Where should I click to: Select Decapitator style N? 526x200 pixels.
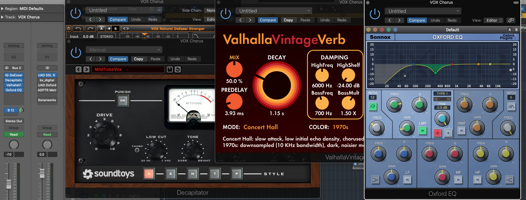click(x=192, y=174)
